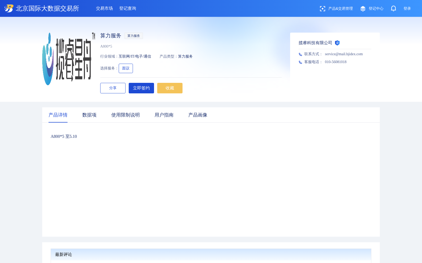Open 产品&交易管理 link
The image size is (422, 263).
click(341, 9)
